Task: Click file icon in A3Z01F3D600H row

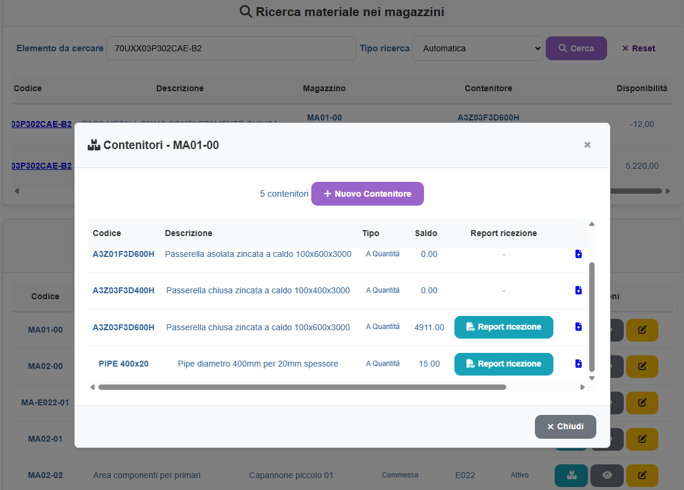Action: 578,254
